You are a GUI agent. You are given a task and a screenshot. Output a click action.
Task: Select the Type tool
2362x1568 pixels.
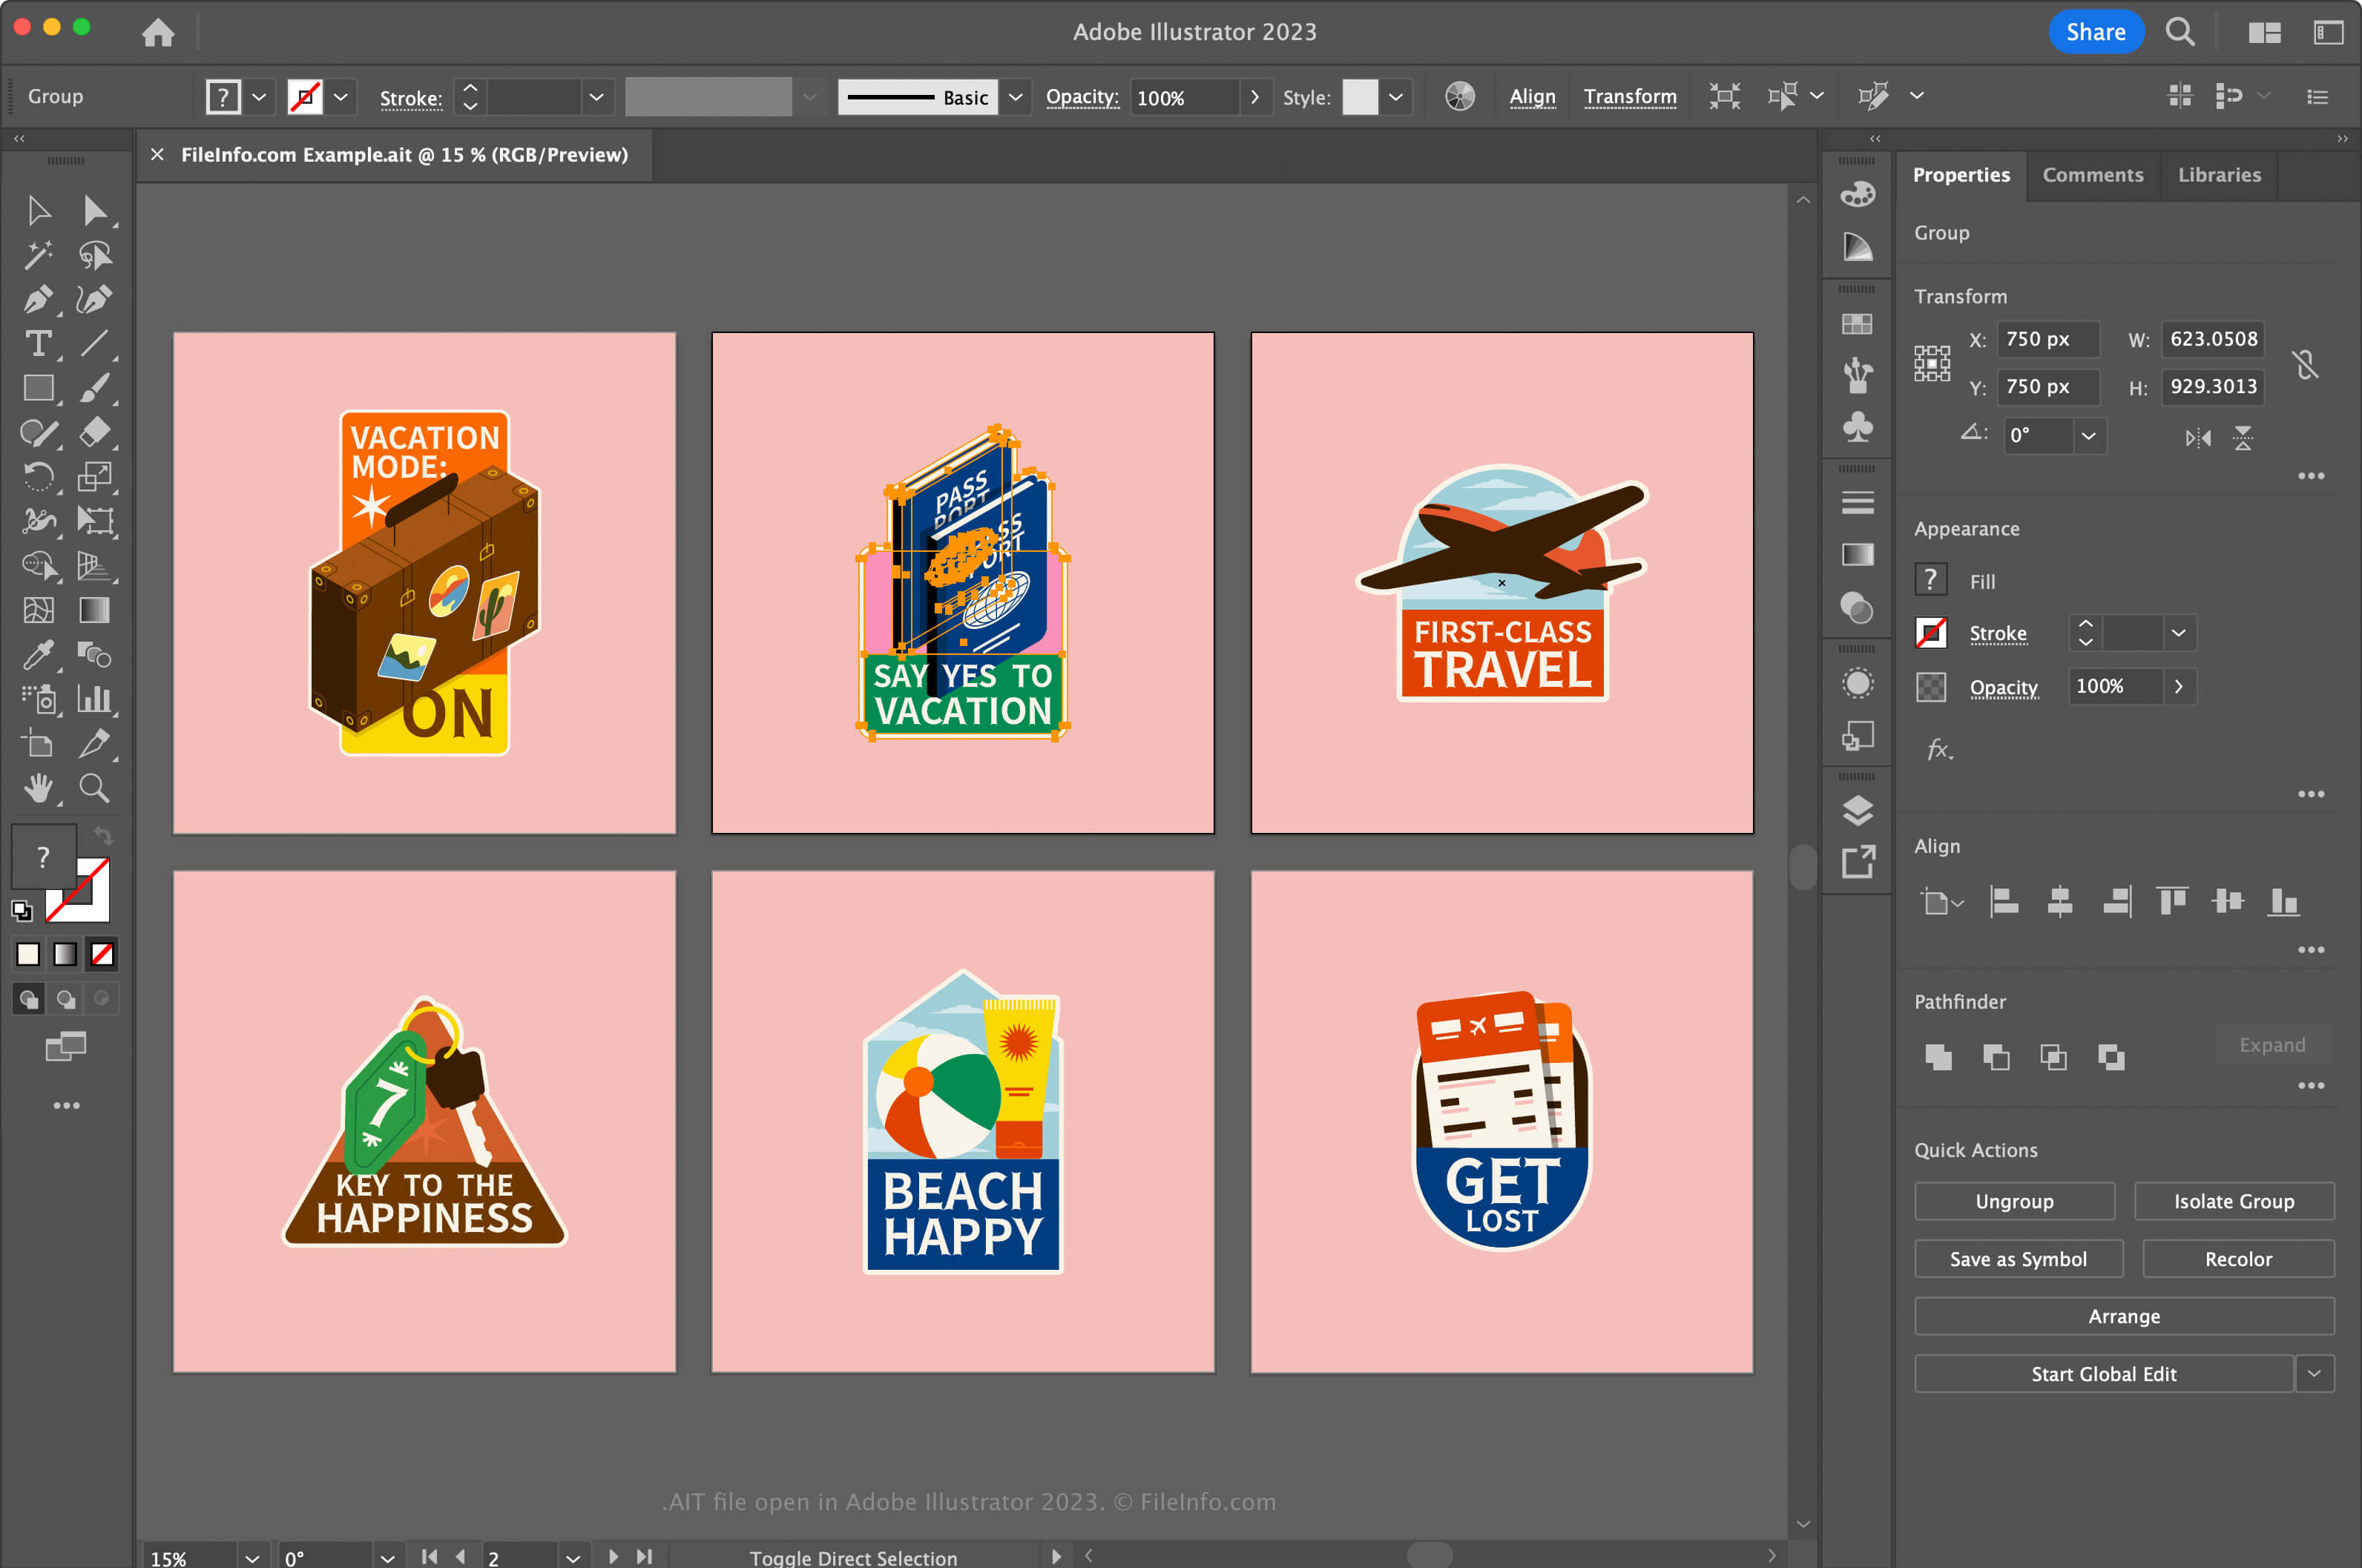[x=37, y=346]
